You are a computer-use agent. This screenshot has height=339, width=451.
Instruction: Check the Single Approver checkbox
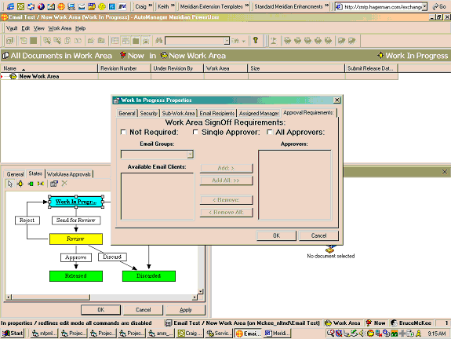coord(195,132)
